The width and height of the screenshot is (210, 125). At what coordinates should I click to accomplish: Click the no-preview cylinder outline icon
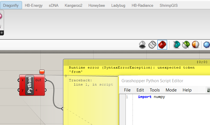(152, 45)
